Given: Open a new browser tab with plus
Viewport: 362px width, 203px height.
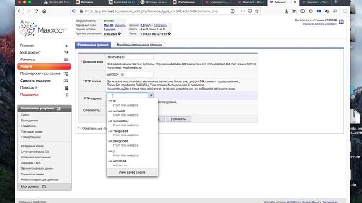Looking at the screenshot, I should (335, 2).
